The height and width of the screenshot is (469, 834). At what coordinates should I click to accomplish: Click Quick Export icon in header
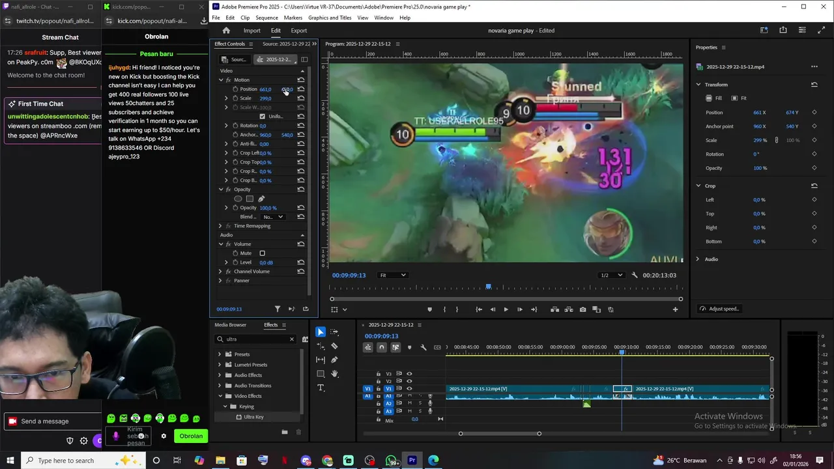point(783,30)
